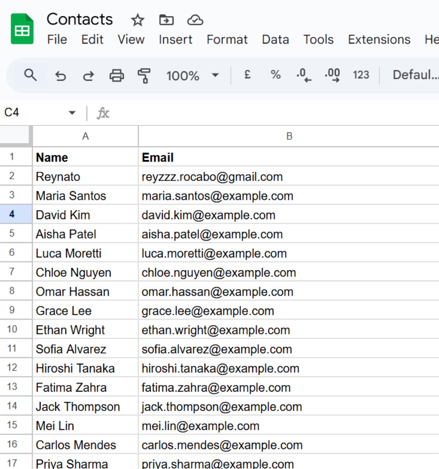Select the Ethan Wright cell
Viewport: 439px width, 469px height.
click(x=85, y=329)
